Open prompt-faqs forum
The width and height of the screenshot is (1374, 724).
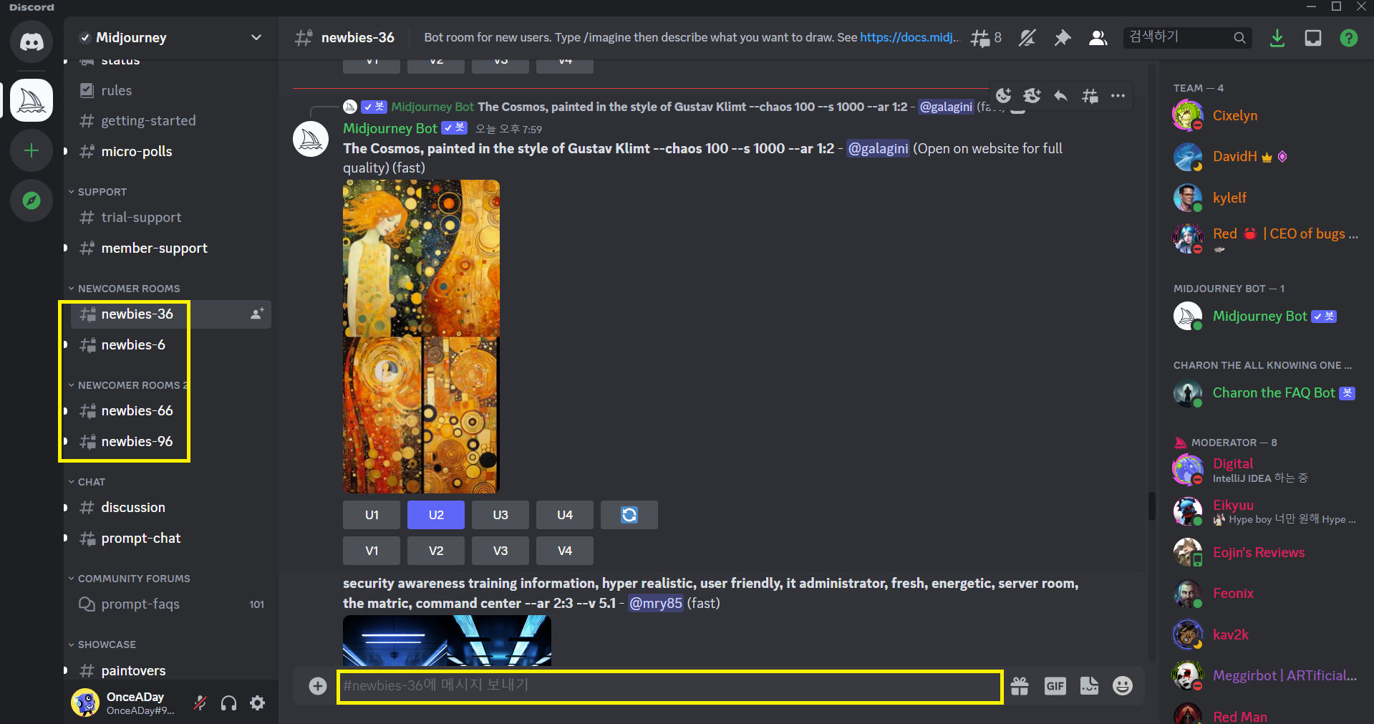coord(170,604)
